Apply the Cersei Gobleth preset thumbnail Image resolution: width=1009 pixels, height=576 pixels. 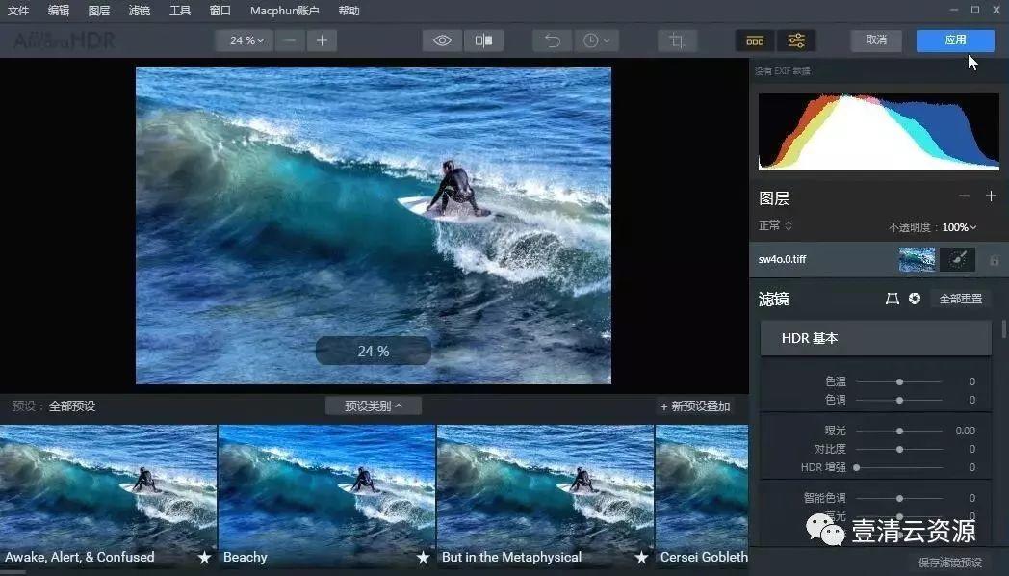pos(702,495)
